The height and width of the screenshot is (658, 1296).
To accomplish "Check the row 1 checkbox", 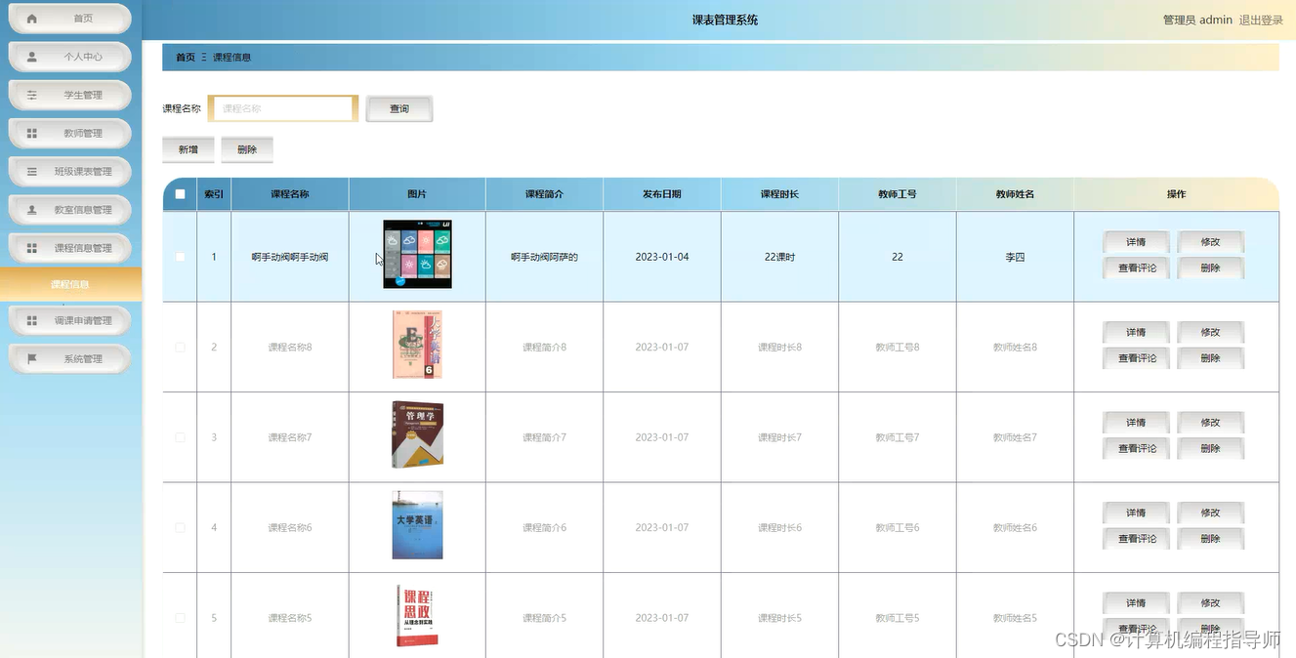I will (x=180, y=257).
